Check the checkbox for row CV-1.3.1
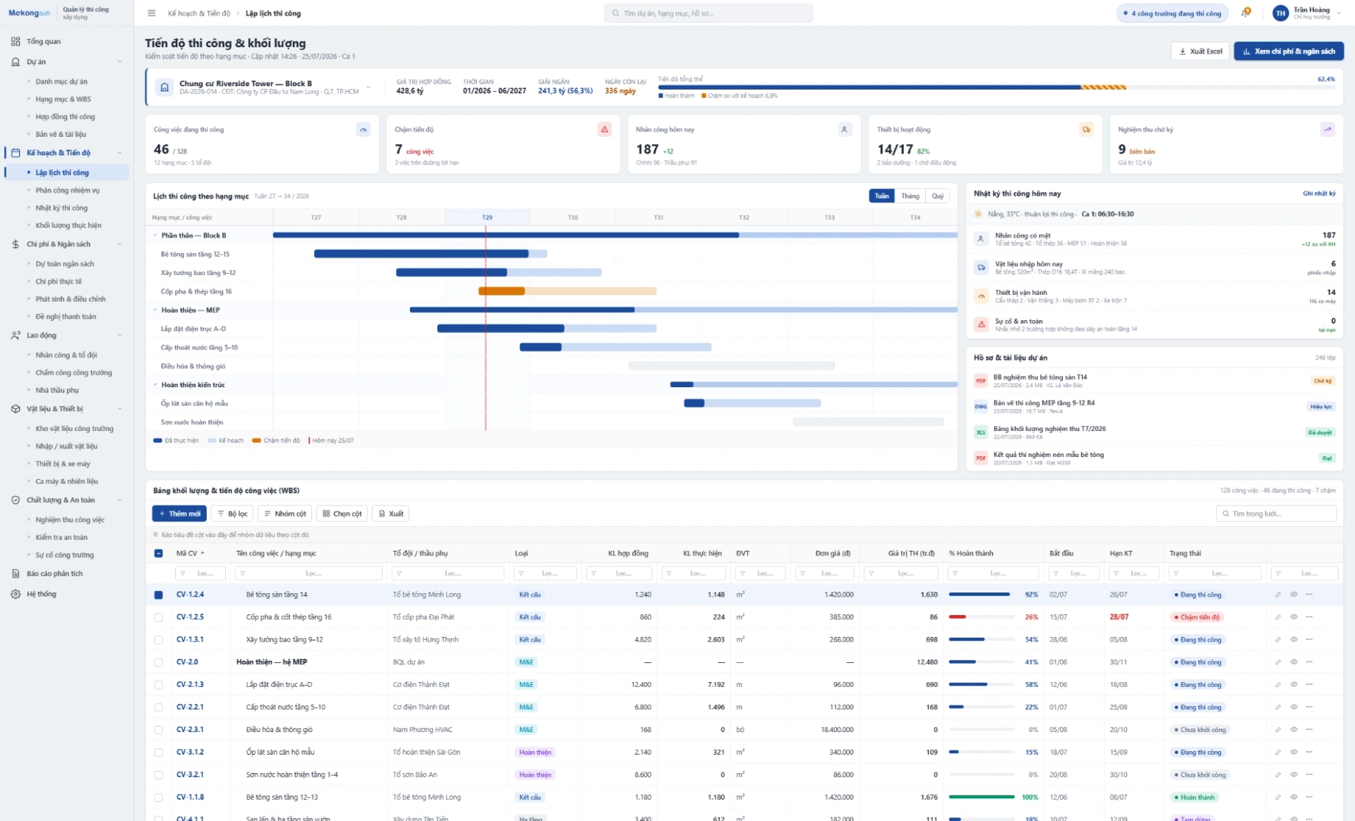The height and width of the screenshot is (821, 1355). [x=158, y=640]
